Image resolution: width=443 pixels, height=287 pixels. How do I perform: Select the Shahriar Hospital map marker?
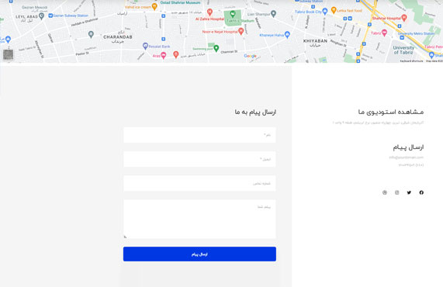pos(404,18)
